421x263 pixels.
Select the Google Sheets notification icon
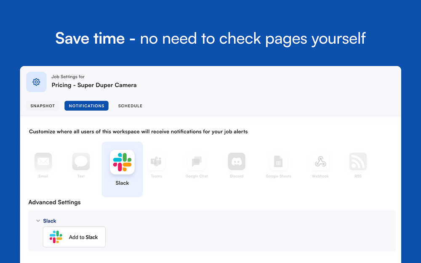278,162
